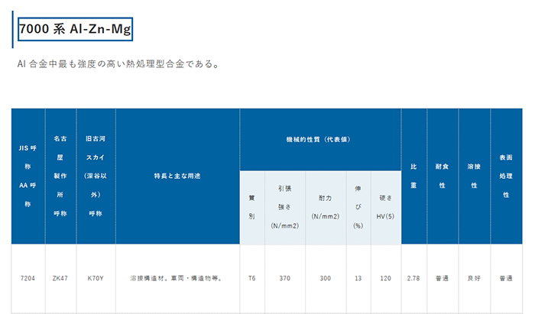Click the Al合金中最も強度の高い description text
Viewport: 535px width, 314px height.
[x=118, y=64]
